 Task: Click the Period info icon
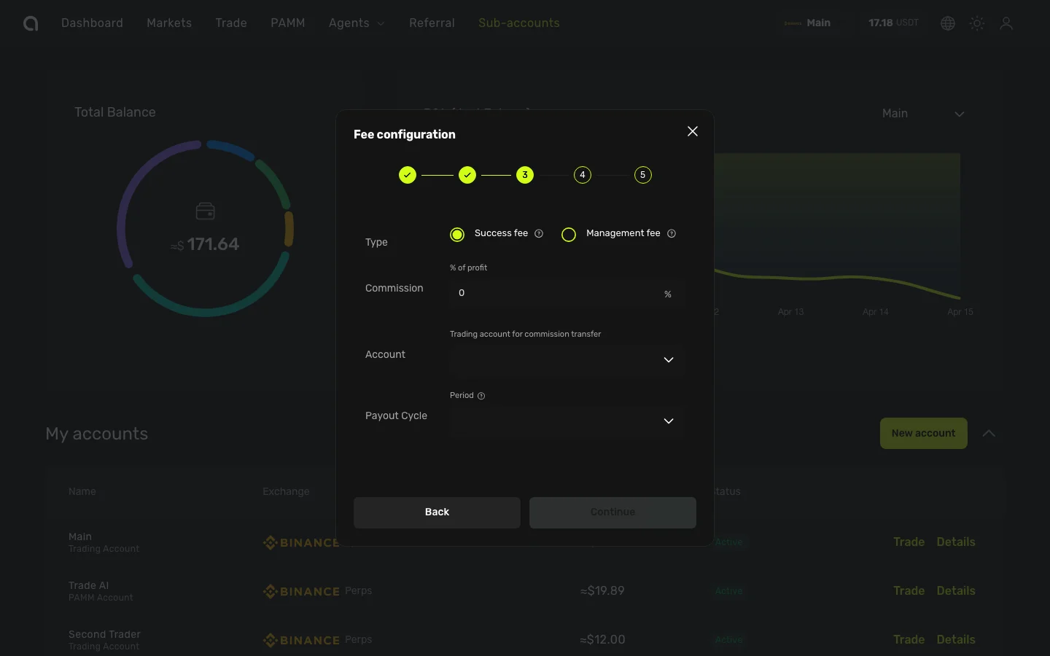(482, 396)
